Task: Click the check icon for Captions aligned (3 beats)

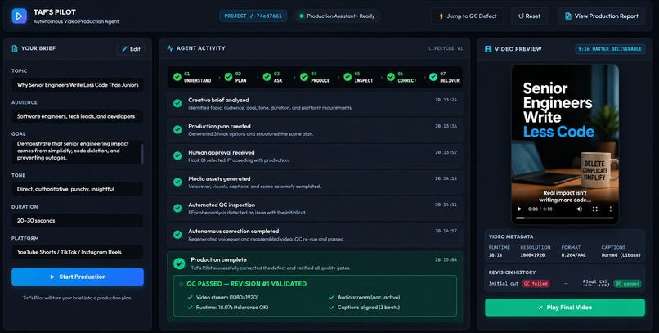Action: click(332, 308)
